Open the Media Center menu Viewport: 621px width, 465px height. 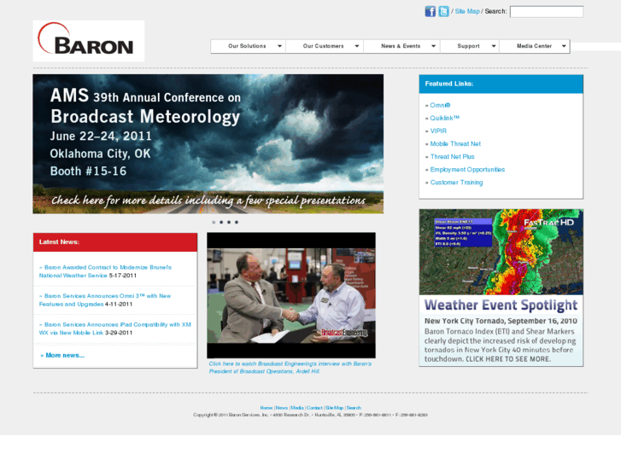[x=535, y=46]
